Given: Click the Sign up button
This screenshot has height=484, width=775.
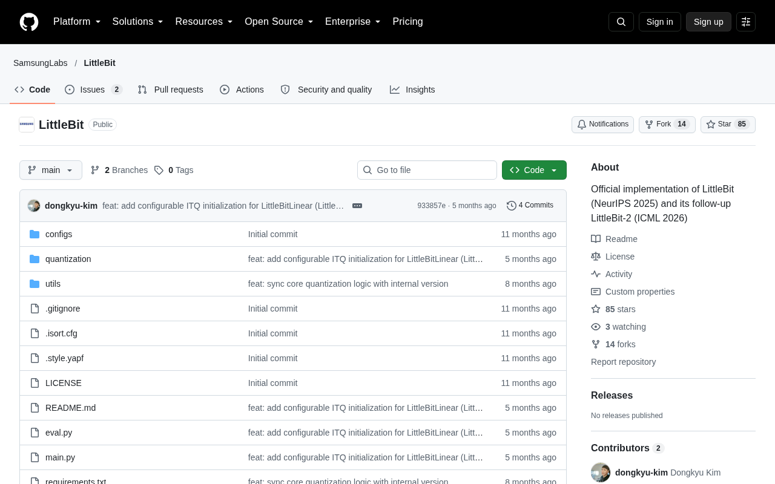Looking at the screenshot, I should [x=708, y=22].
